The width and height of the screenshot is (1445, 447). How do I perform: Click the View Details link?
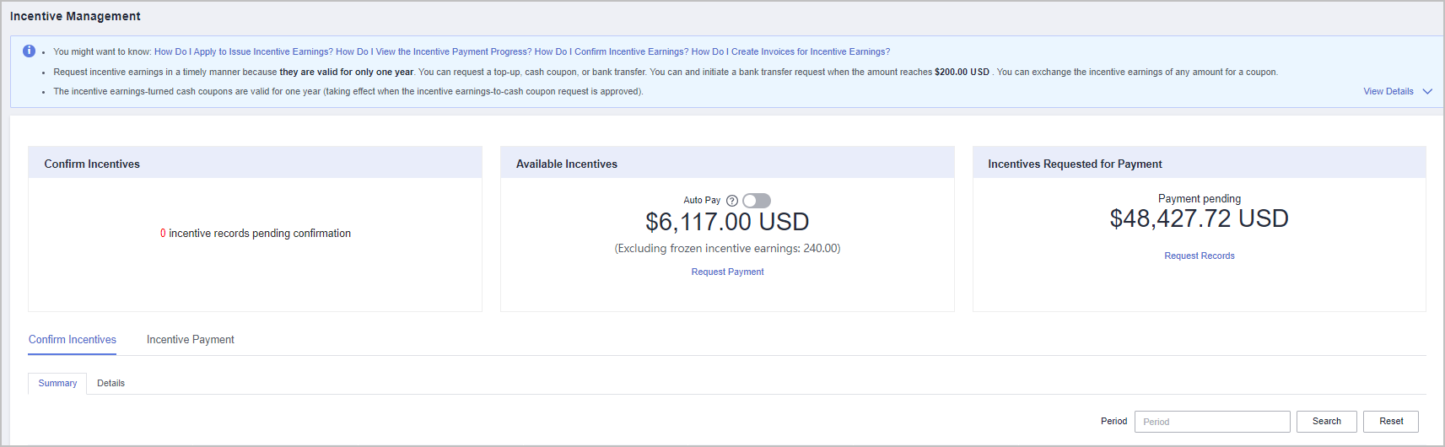pyautogui.click(x=1388, y=91)
